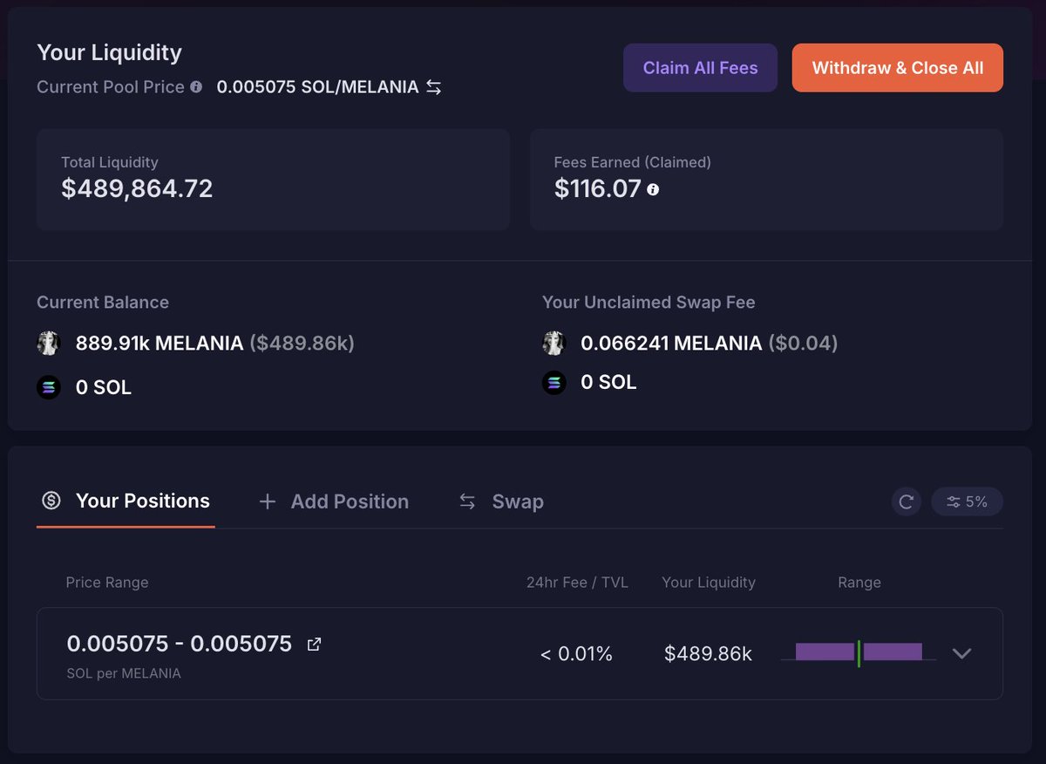Click SOL token icon under Current Balance
The width and height of the screenshot is (1046, 764).
(48, 387)
